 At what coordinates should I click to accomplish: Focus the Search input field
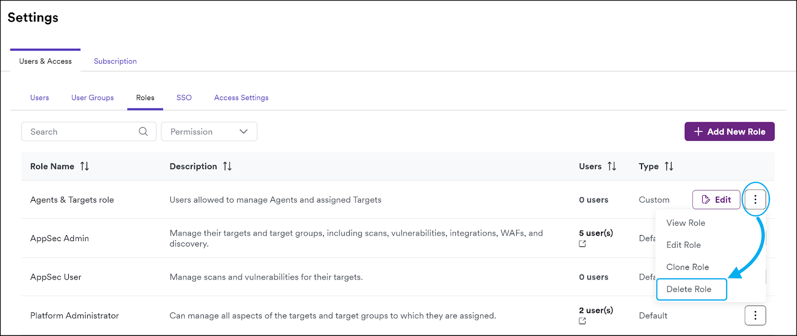click(x=89, y=132)
